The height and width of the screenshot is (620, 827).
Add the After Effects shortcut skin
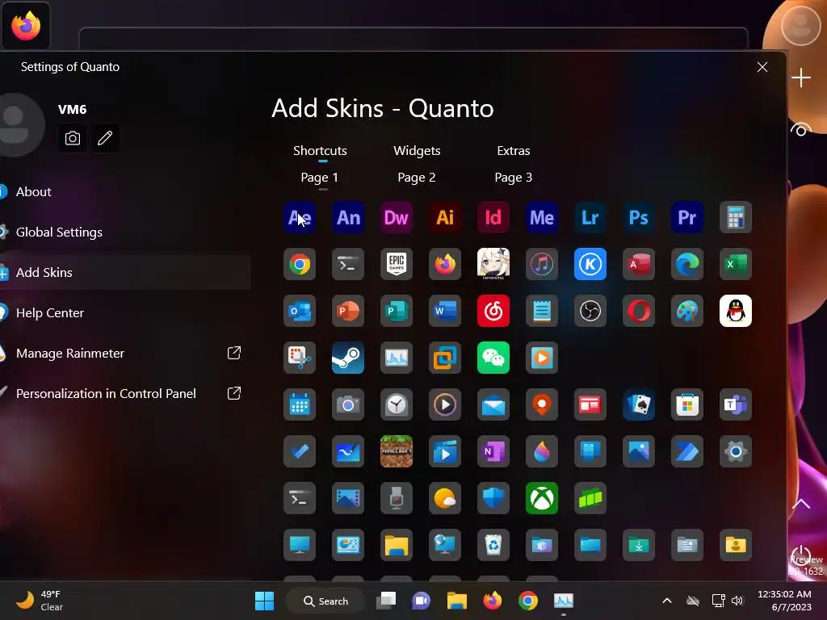pyautogui.click(x=300, y=217)
